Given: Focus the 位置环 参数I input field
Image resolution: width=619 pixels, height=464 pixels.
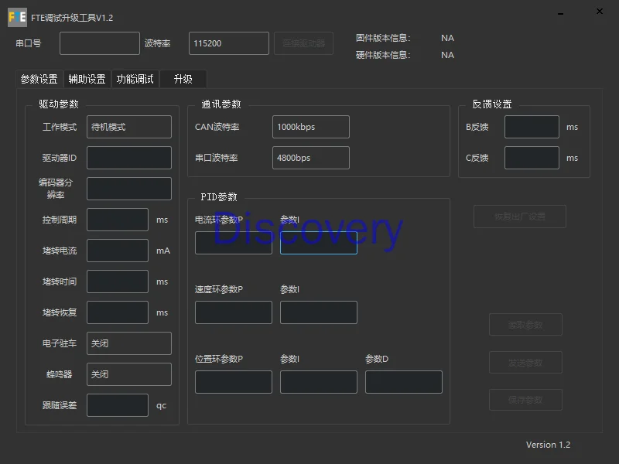Looking at the screenshot, I should [319, 382].
